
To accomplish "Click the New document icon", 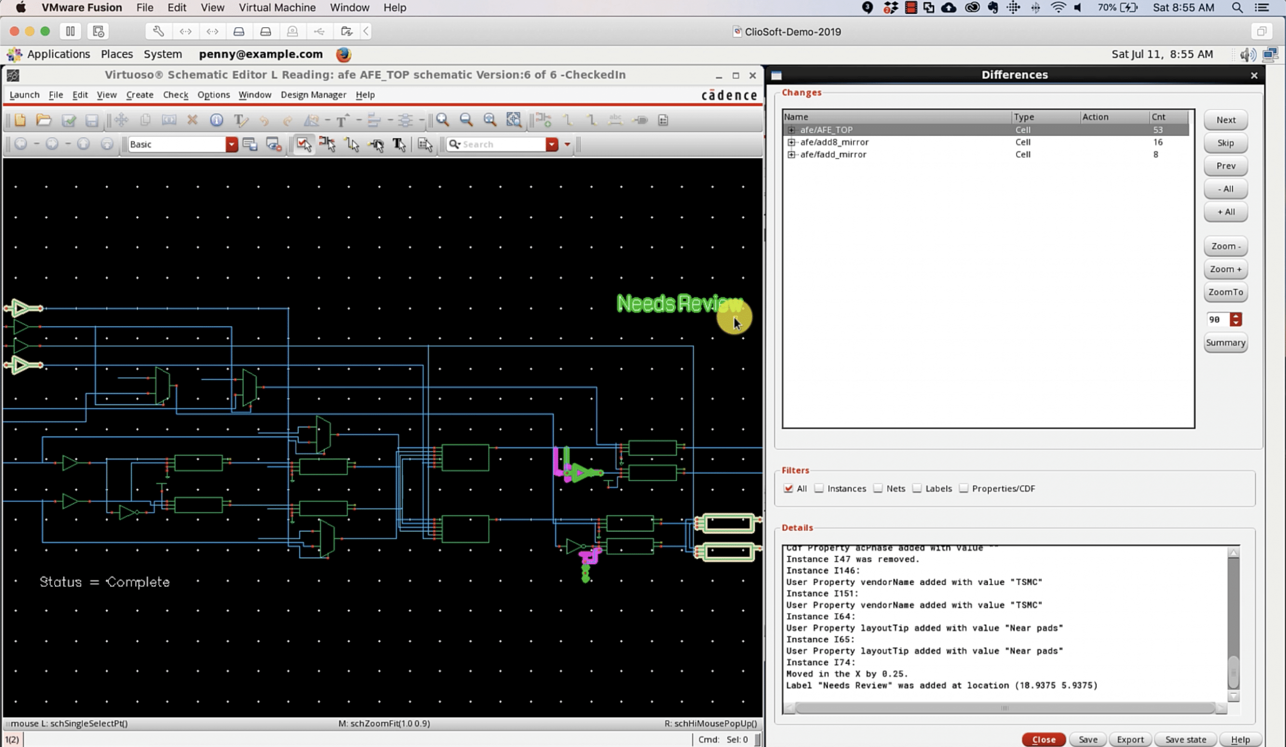I will 20,120.
